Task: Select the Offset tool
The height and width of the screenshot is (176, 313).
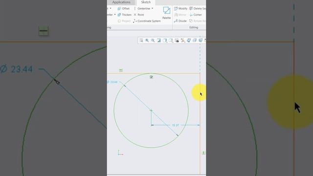Action: [x=124, y=9]
